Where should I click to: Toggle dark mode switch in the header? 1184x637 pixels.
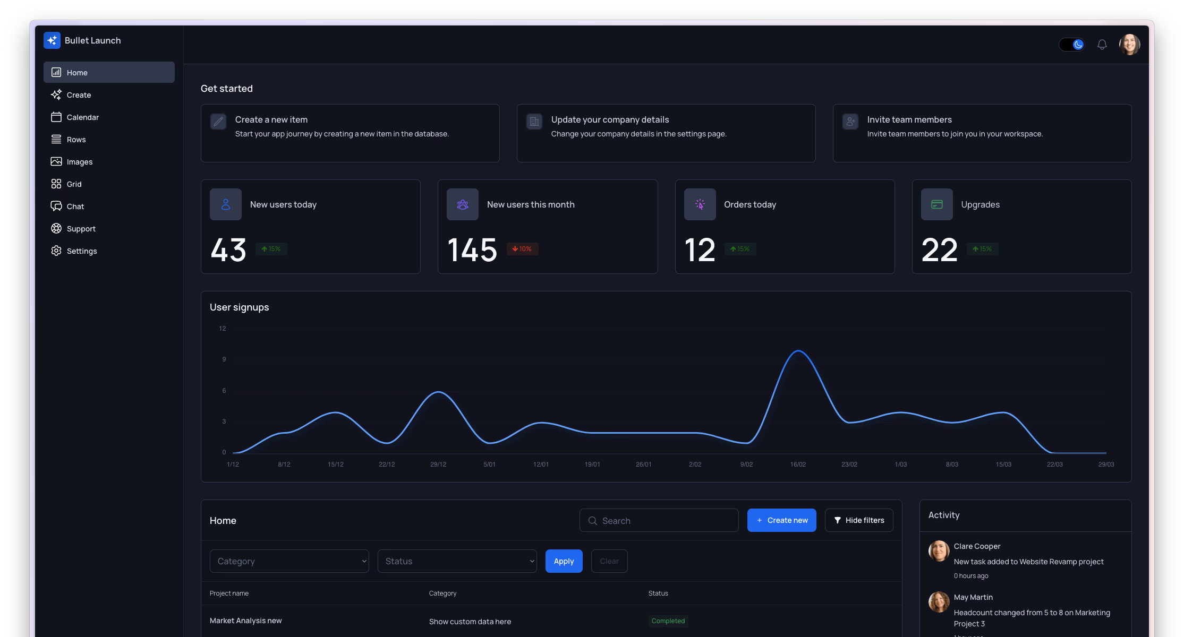point(1071,45)
